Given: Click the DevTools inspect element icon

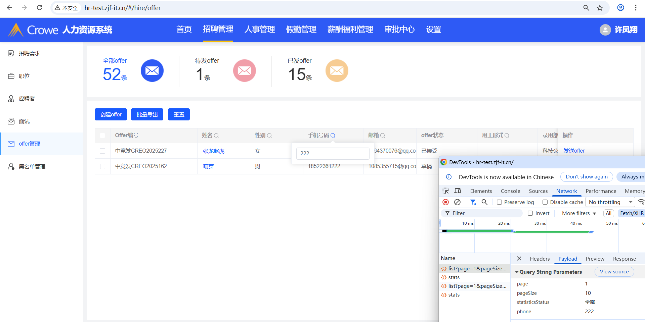Looking at the screenshot, I should click(446, 191).
